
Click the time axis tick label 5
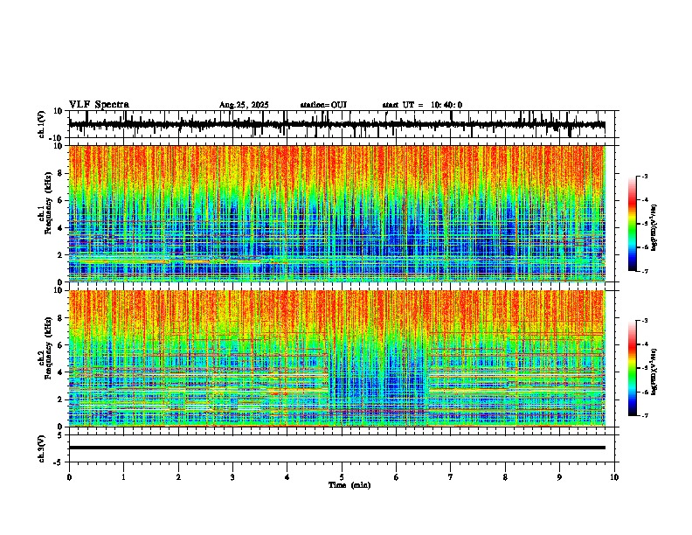[342, 477]
